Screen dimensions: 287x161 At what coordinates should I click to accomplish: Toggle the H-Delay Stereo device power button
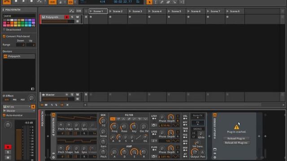click(215, 115)
